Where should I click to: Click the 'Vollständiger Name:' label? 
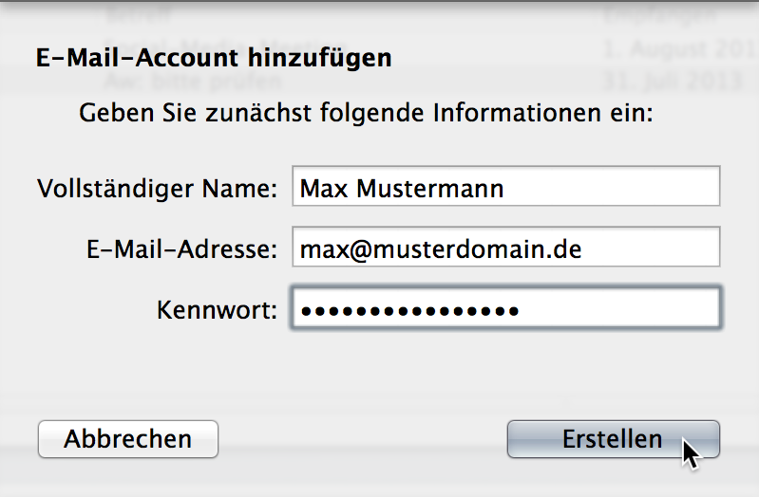(x=157, y=189)
